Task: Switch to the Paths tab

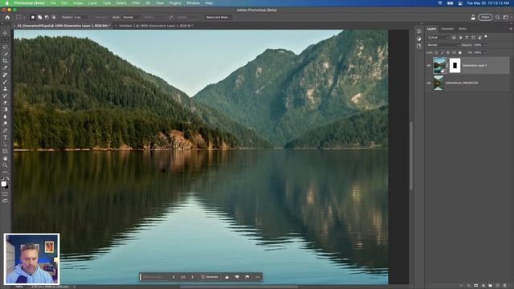Action: click(463, 29)
